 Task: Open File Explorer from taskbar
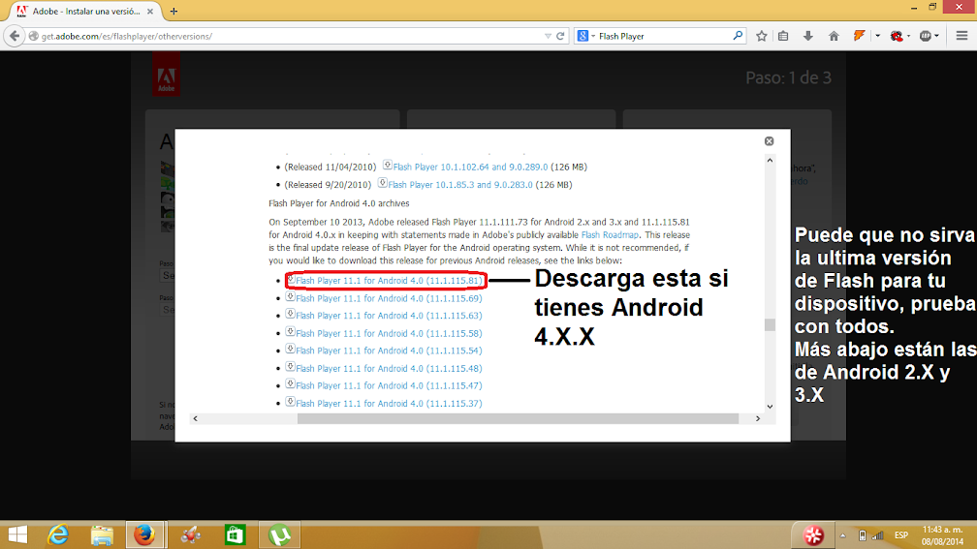tap(102, 534)
